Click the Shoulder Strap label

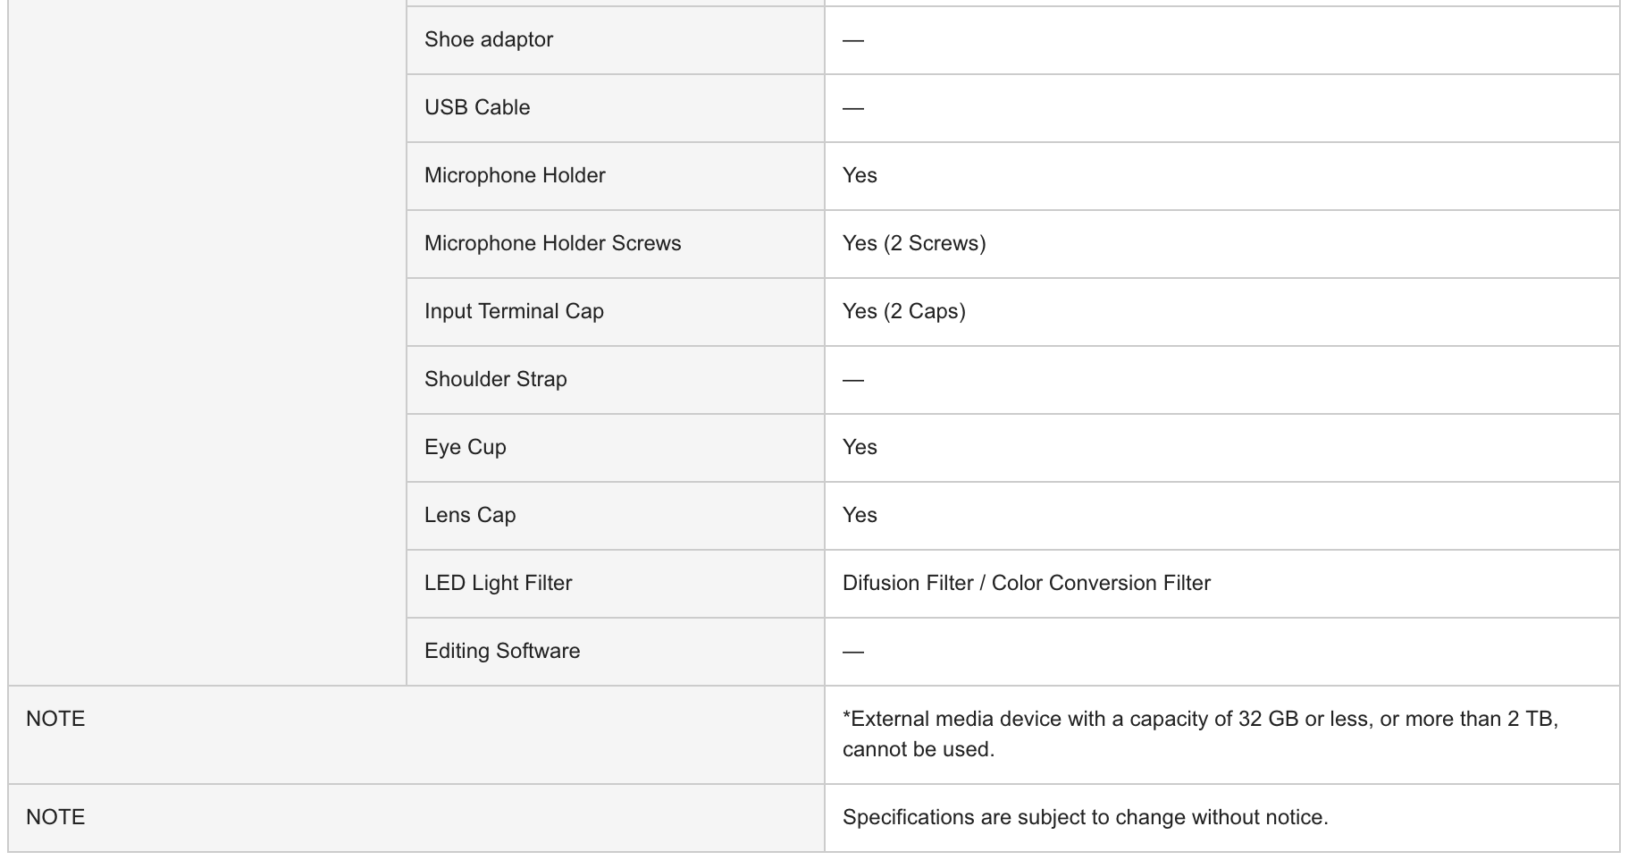496,379
